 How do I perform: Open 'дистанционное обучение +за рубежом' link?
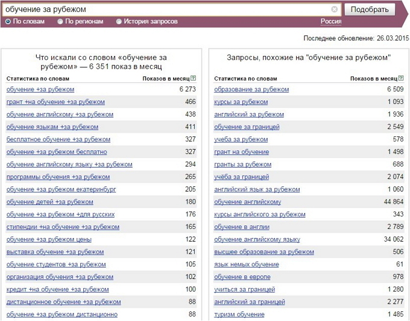(59, 302)
